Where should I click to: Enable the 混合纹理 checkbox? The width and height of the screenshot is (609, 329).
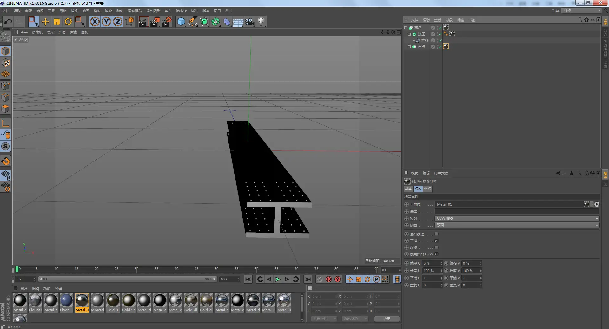[436, 234]
